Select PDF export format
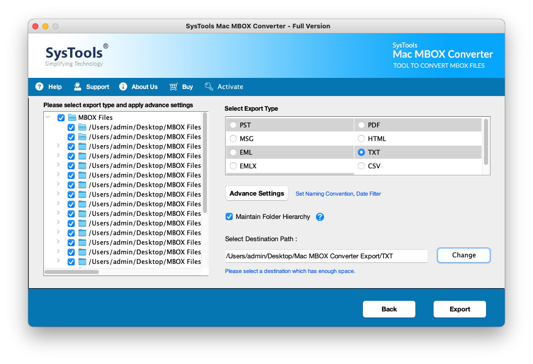 [x=361, y=125]
